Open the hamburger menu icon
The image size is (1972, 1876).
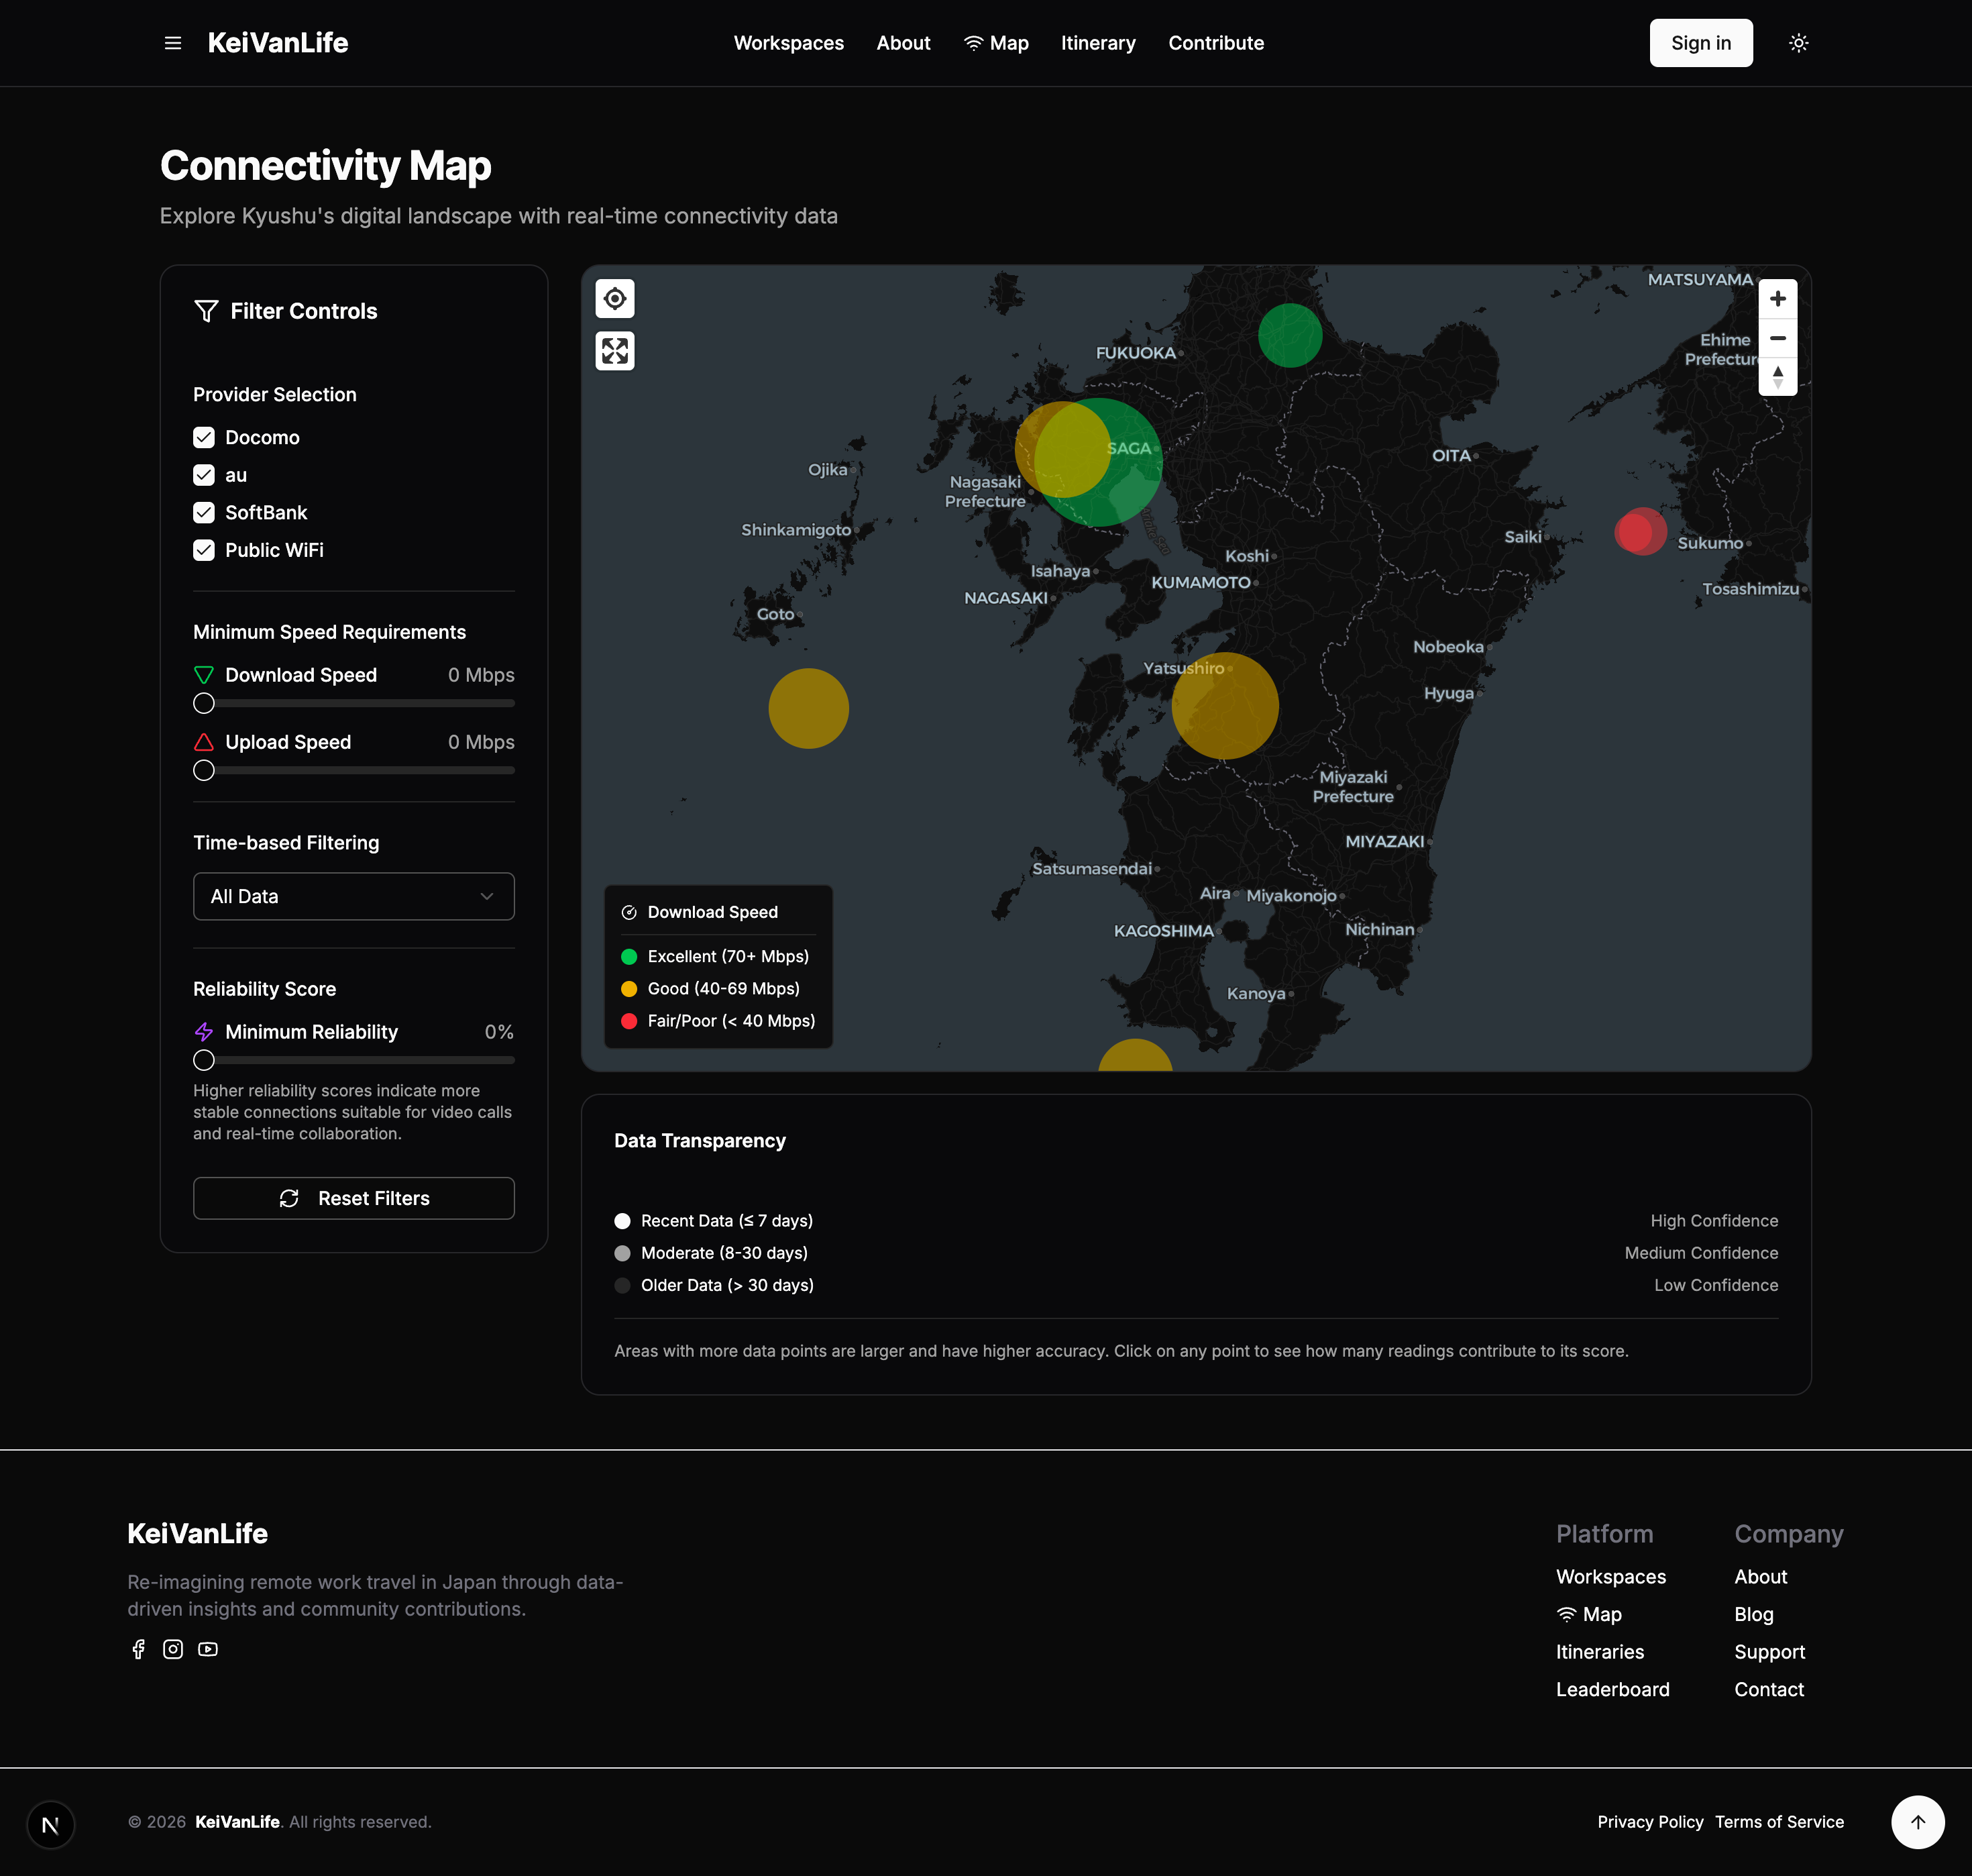click(173, 43)
